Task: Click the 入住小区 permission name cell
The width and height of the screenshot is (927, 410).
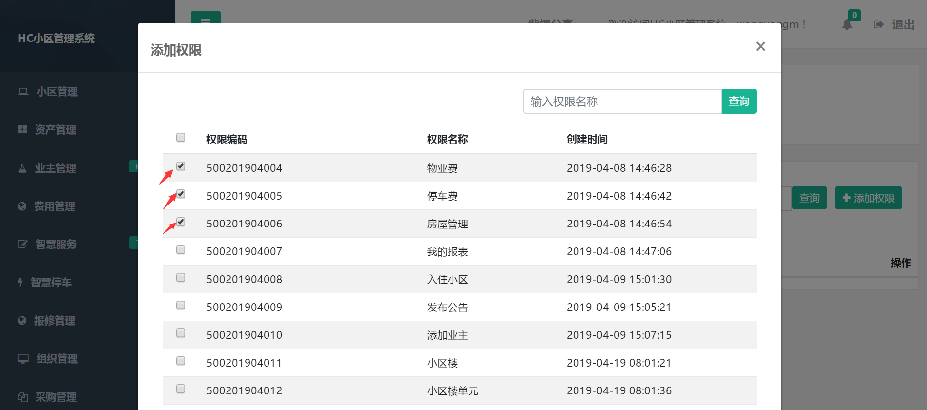Action: click(x=447, y=280)
